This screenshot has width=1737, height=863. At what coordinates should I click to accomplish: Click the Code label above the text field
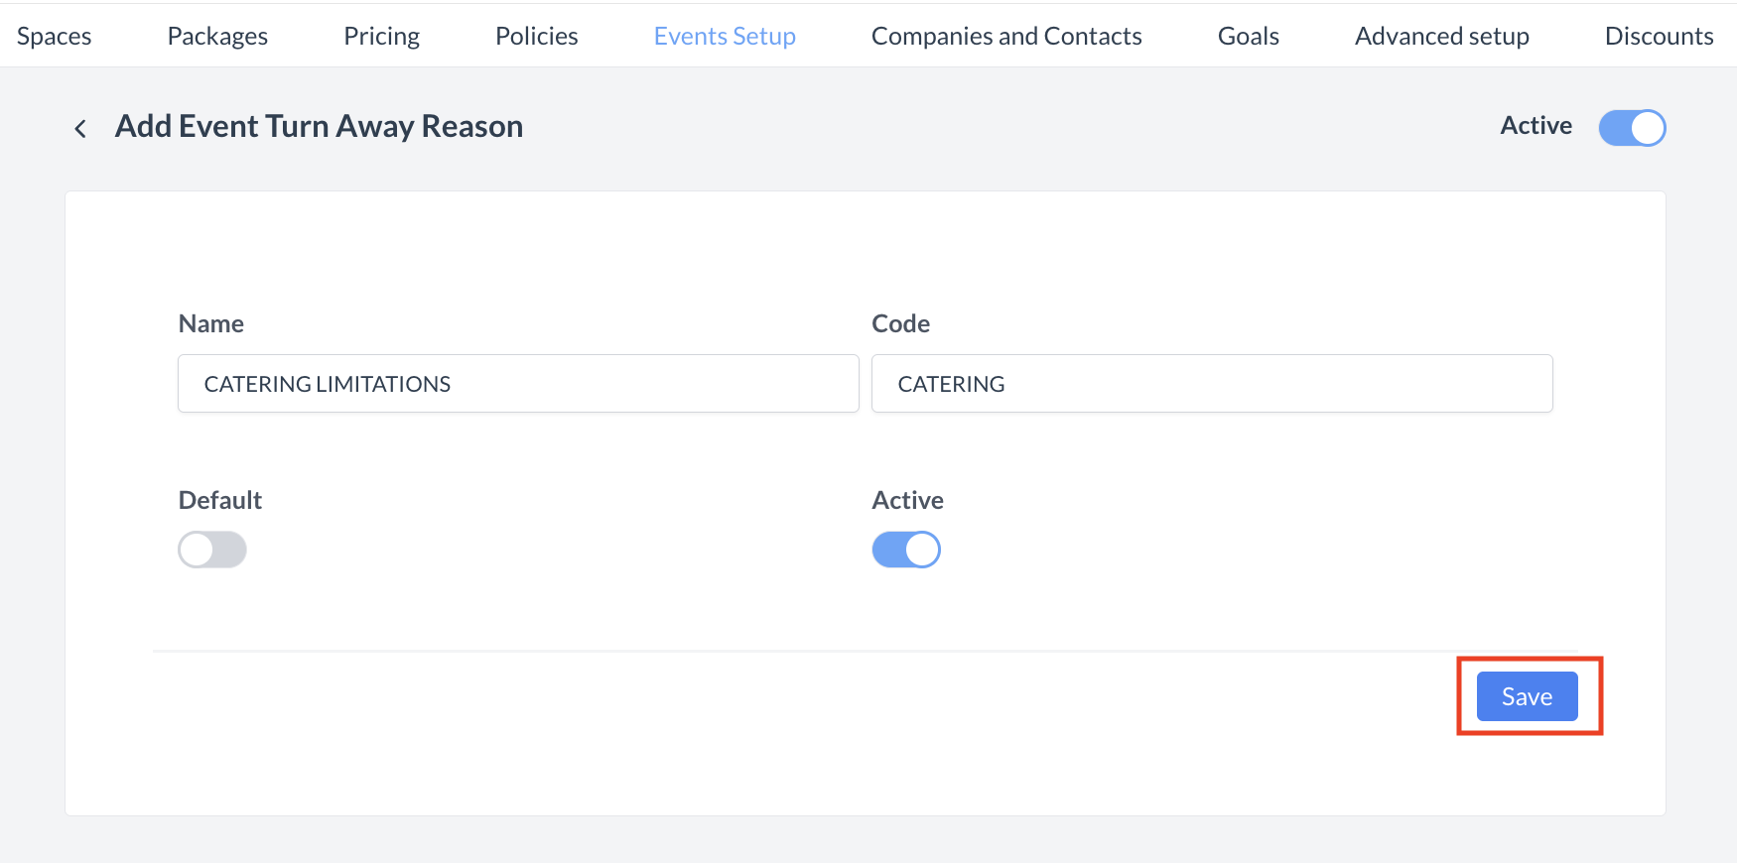[900, 323]
